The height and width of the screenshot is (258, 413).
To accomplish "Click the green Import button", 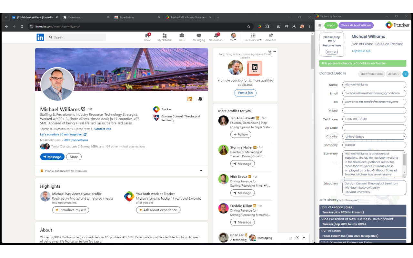I will coord(331,25).
